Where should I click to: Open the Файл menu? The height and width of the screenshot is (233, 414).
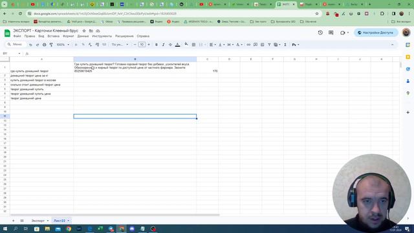[17, 36]
